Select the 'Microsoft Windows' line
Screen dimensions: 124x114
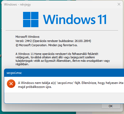pyautogui.click(x=27, y=37)
